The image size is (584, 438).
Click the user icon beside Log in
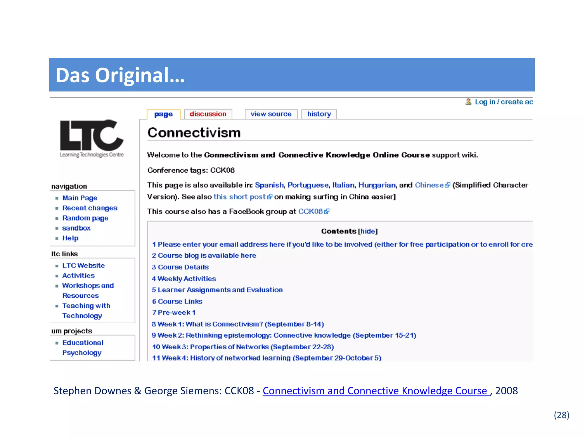click(x=468, y=102)
